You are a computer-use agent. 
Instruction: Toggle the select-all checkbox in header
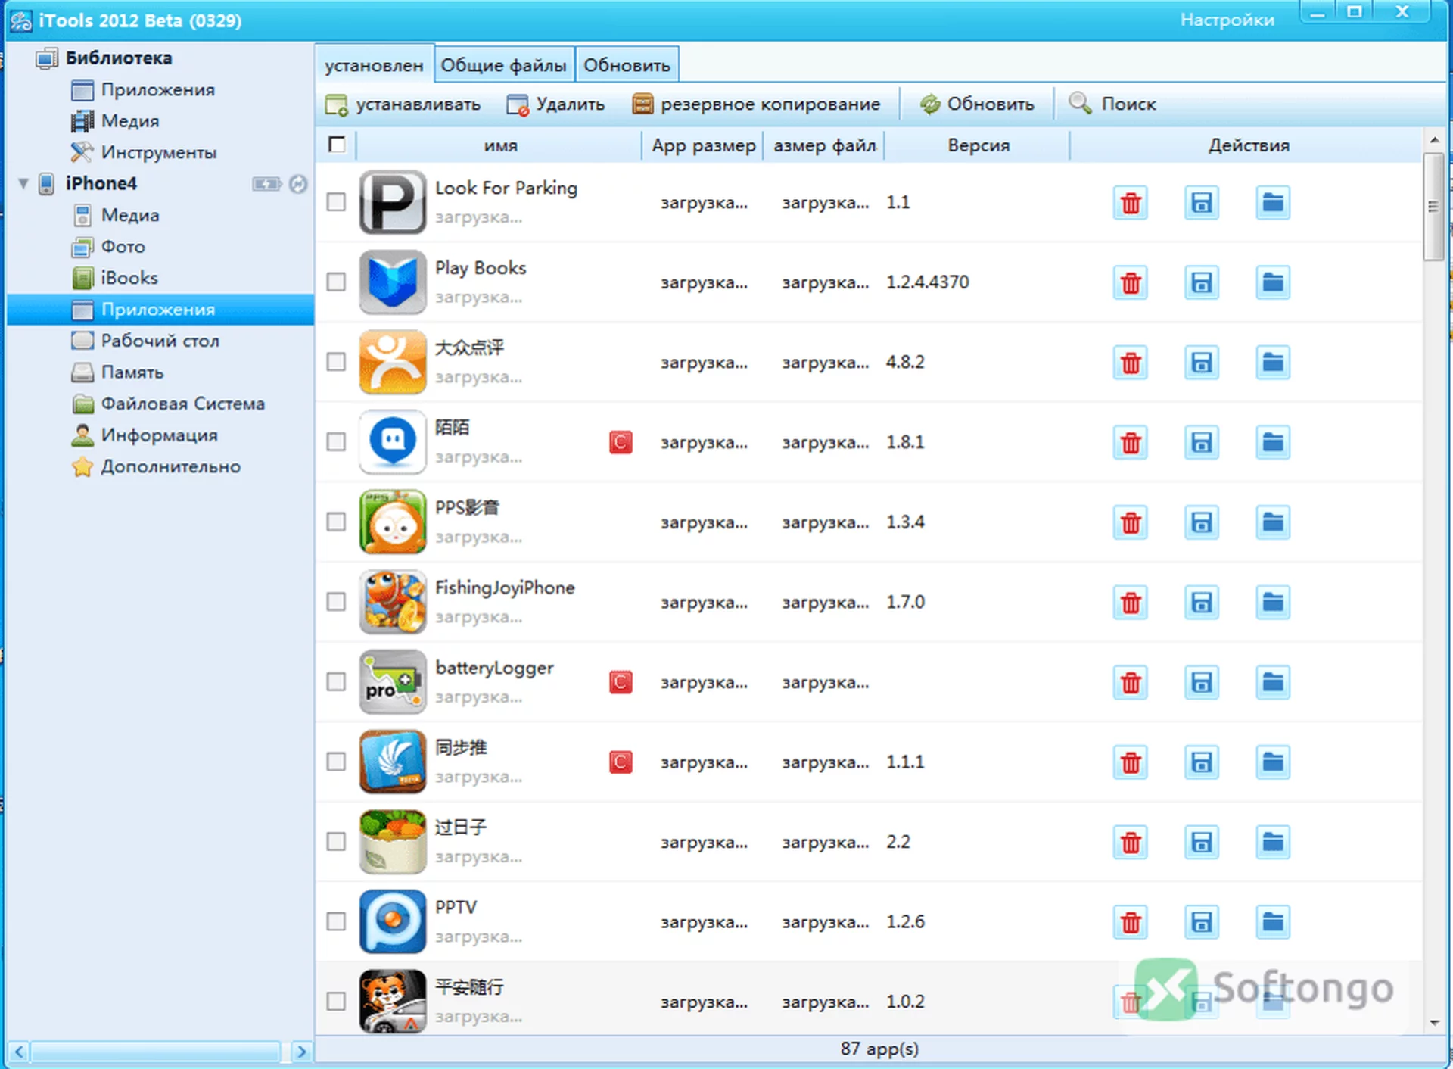pos(338,144)
